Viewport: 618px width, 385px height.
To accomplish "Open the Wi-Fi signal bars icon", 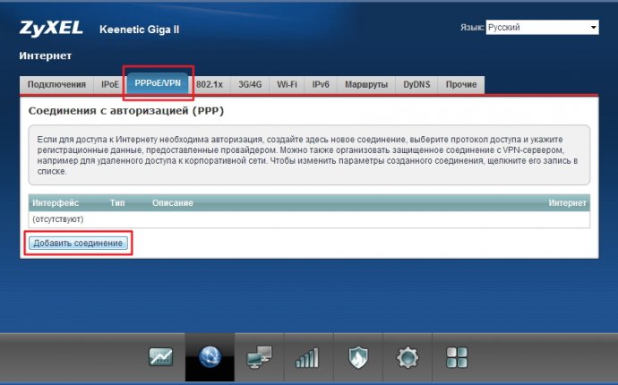I will [308, 357].
